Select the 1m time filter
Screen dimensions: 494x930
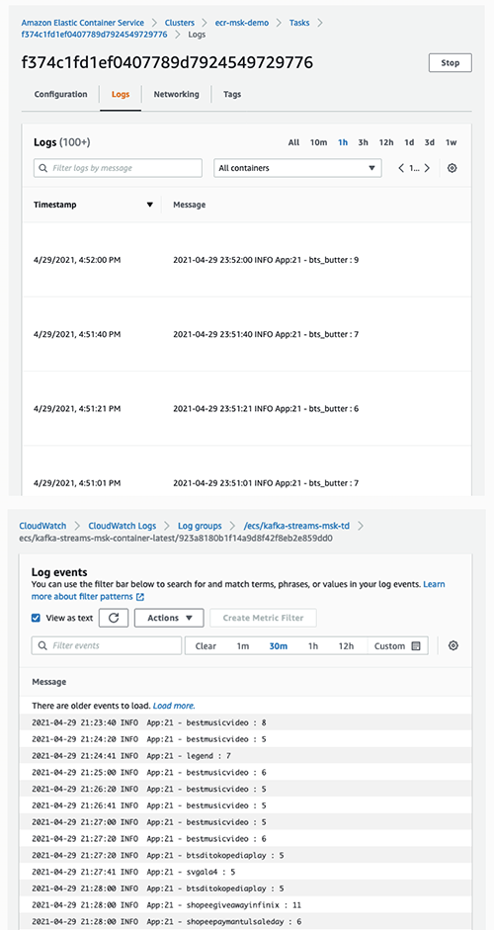click(243, 646)
